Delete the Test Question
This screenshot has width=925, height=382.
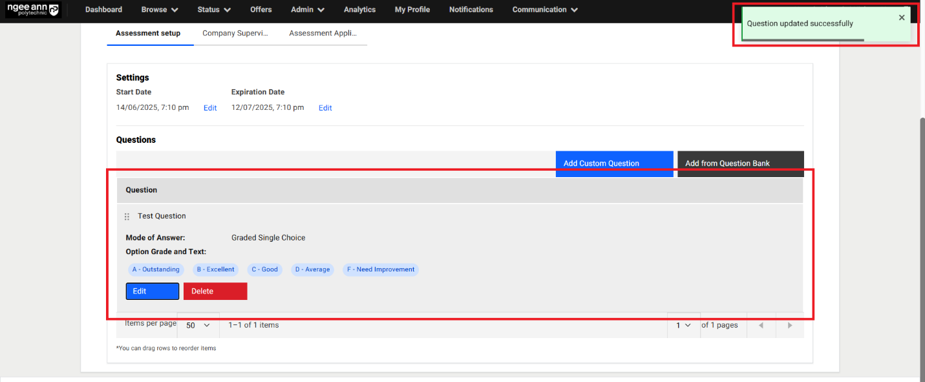(215, 292)
